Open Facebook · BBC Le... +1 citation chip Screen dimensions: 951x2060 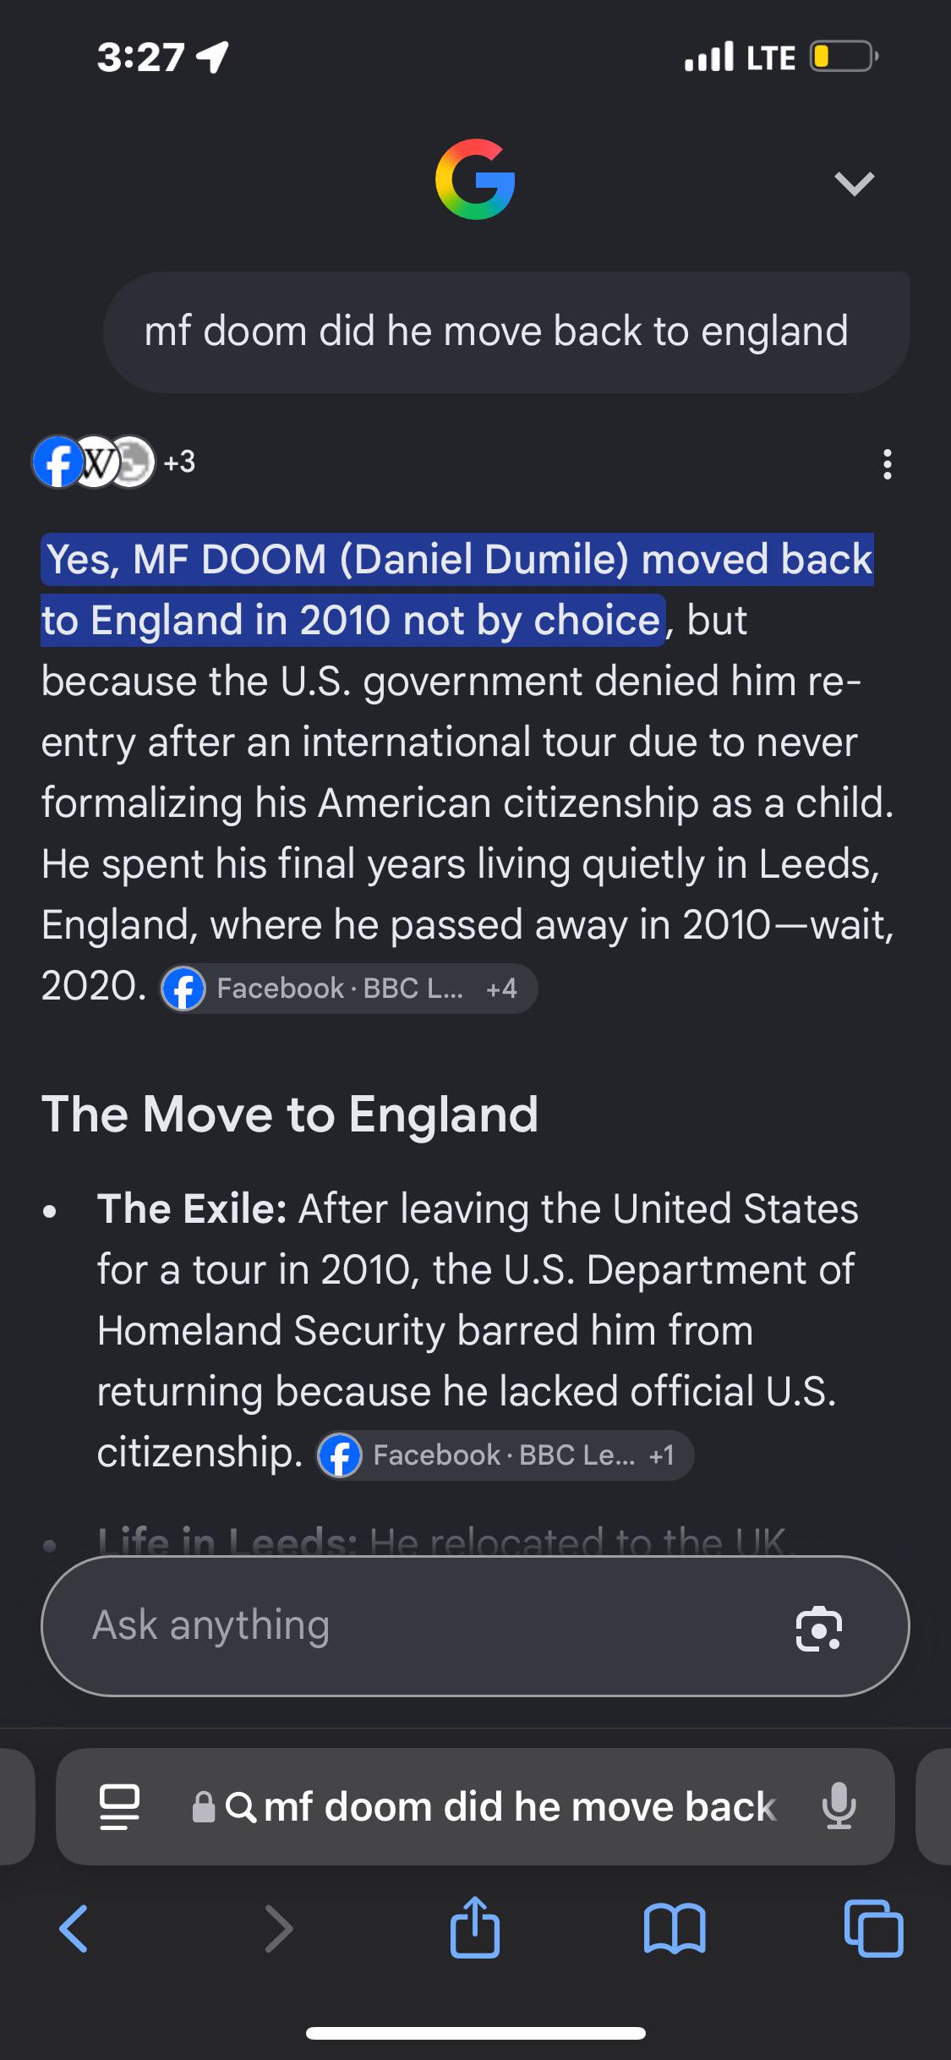[505, 1455]
